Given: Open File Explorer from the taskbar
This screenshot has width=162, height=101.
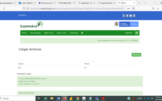Looking at the screenshot, I should (x=52, y=98).
